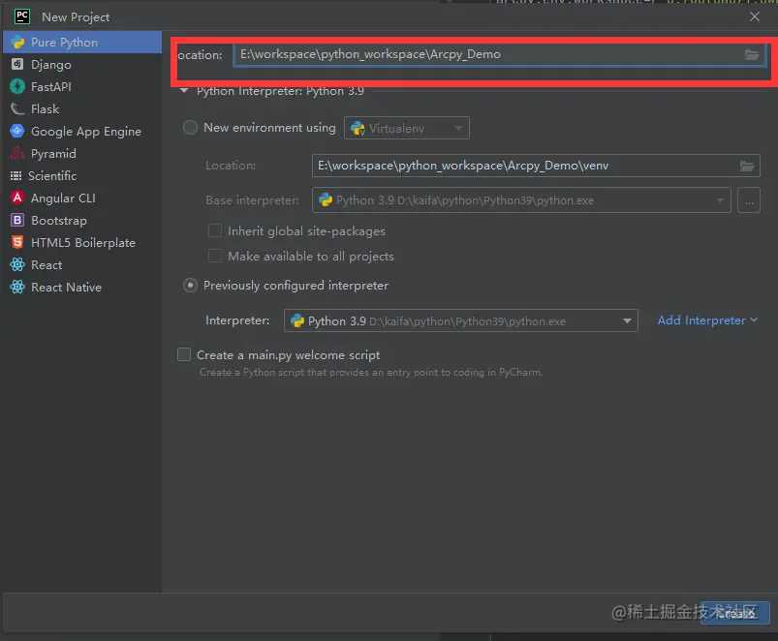Select New environment using radio button
Viewport: 778px width, 641px height.
click(190, 128)
